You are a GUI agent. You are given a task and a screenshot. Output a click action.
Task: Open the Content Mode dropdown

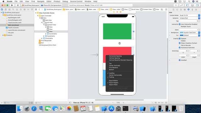pos(189,15)
